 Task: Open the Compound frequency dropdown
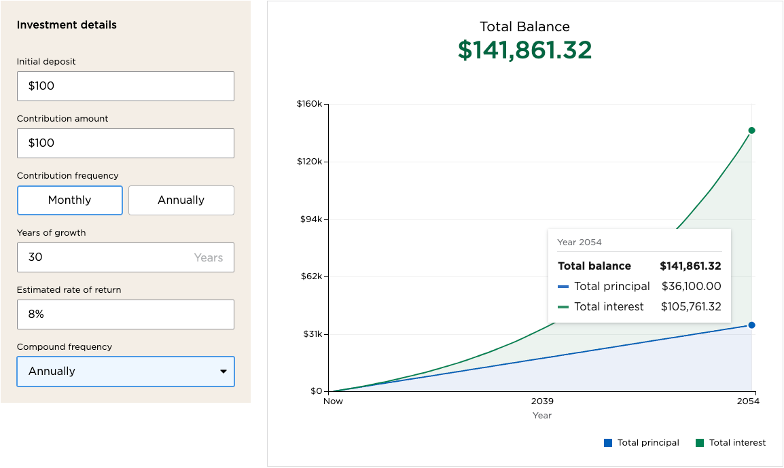[125, 372]
